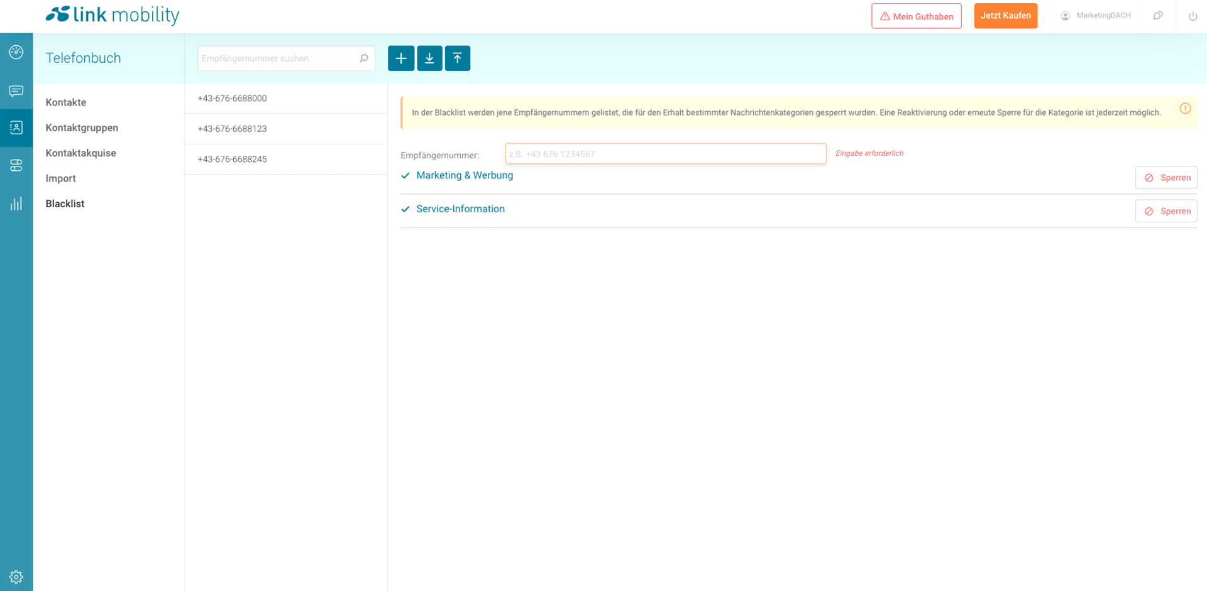Viewport: 1207px width, 591px height.
Task: Open the messages icon in sidebar
Action: 16,91
